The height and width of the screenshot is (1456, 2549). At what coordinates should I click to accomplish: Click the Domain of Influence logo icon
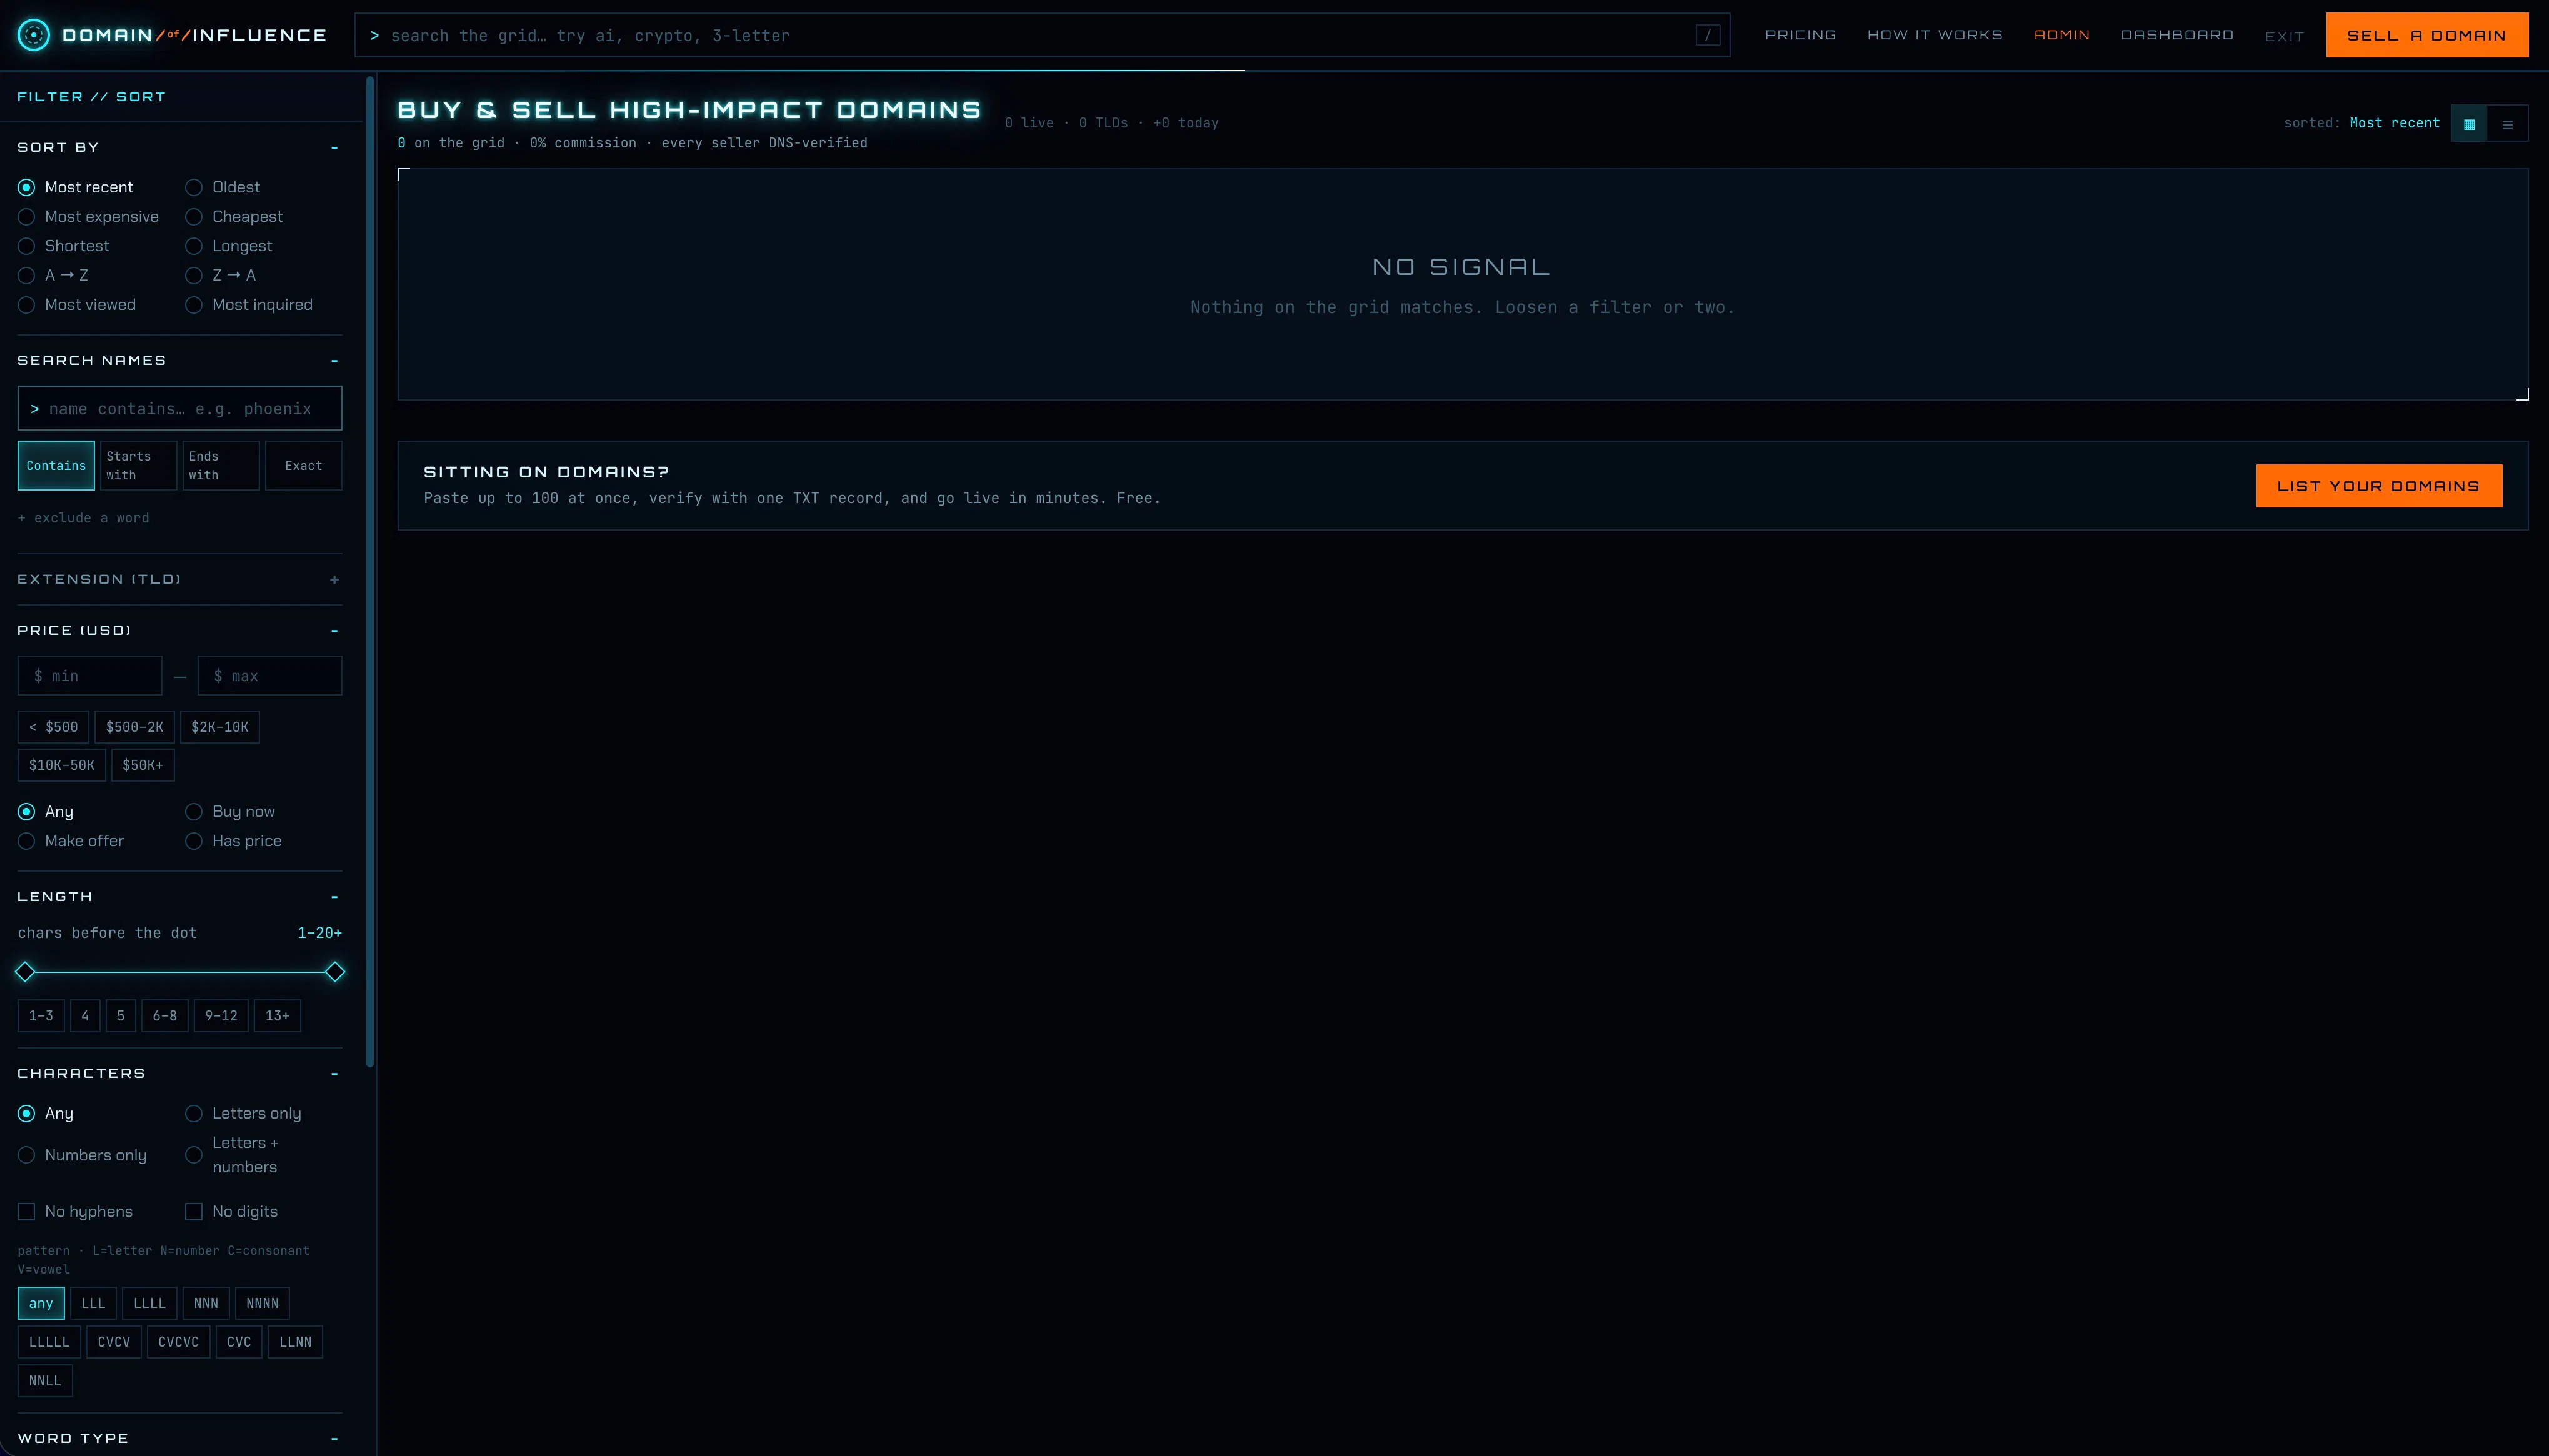(x=34, y=35)
